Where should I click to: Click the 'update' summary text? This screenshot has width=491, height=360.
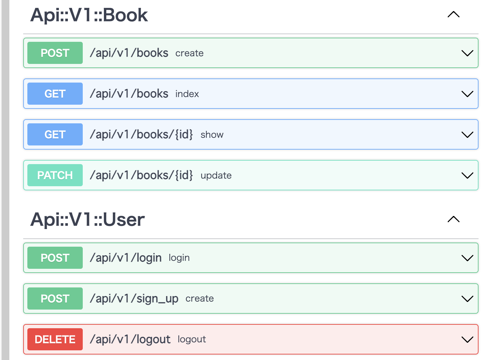pyautogui.click(x=216, y=176)
